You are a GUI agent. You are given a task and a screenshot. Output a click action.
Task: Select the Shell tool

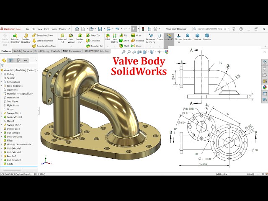124,46
